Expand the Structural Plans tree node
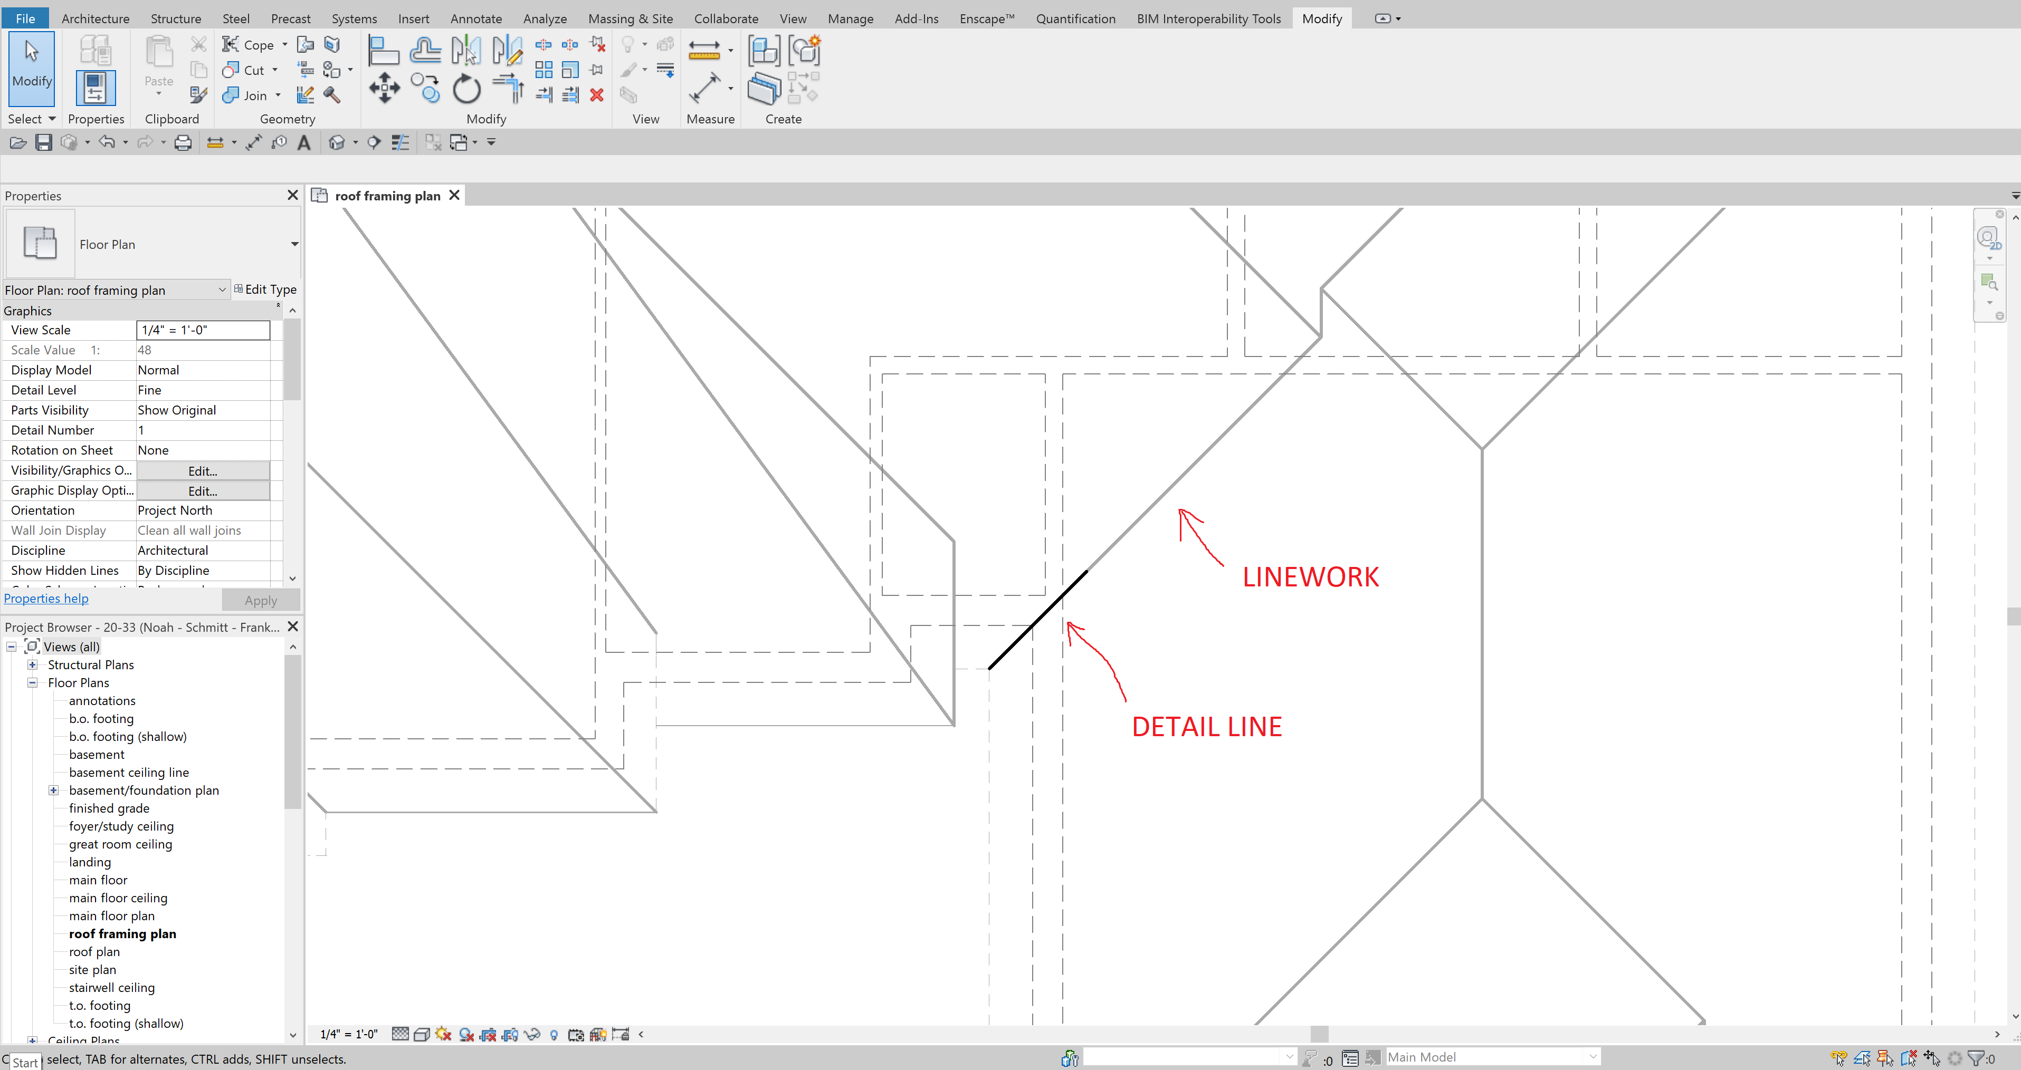 coord(33,665)
